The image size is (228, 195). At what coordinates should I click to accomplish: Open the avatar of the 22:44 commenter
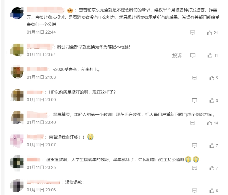point(17,13)
